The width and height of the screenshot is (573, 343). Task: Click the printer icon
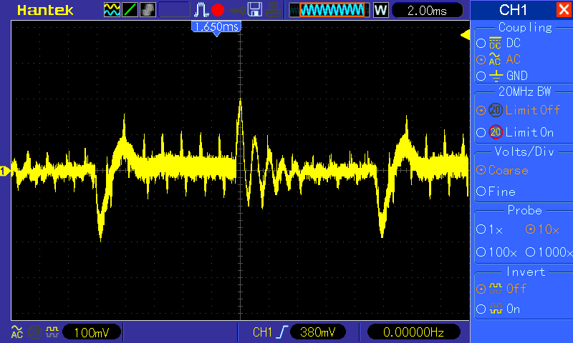point(273,10)
